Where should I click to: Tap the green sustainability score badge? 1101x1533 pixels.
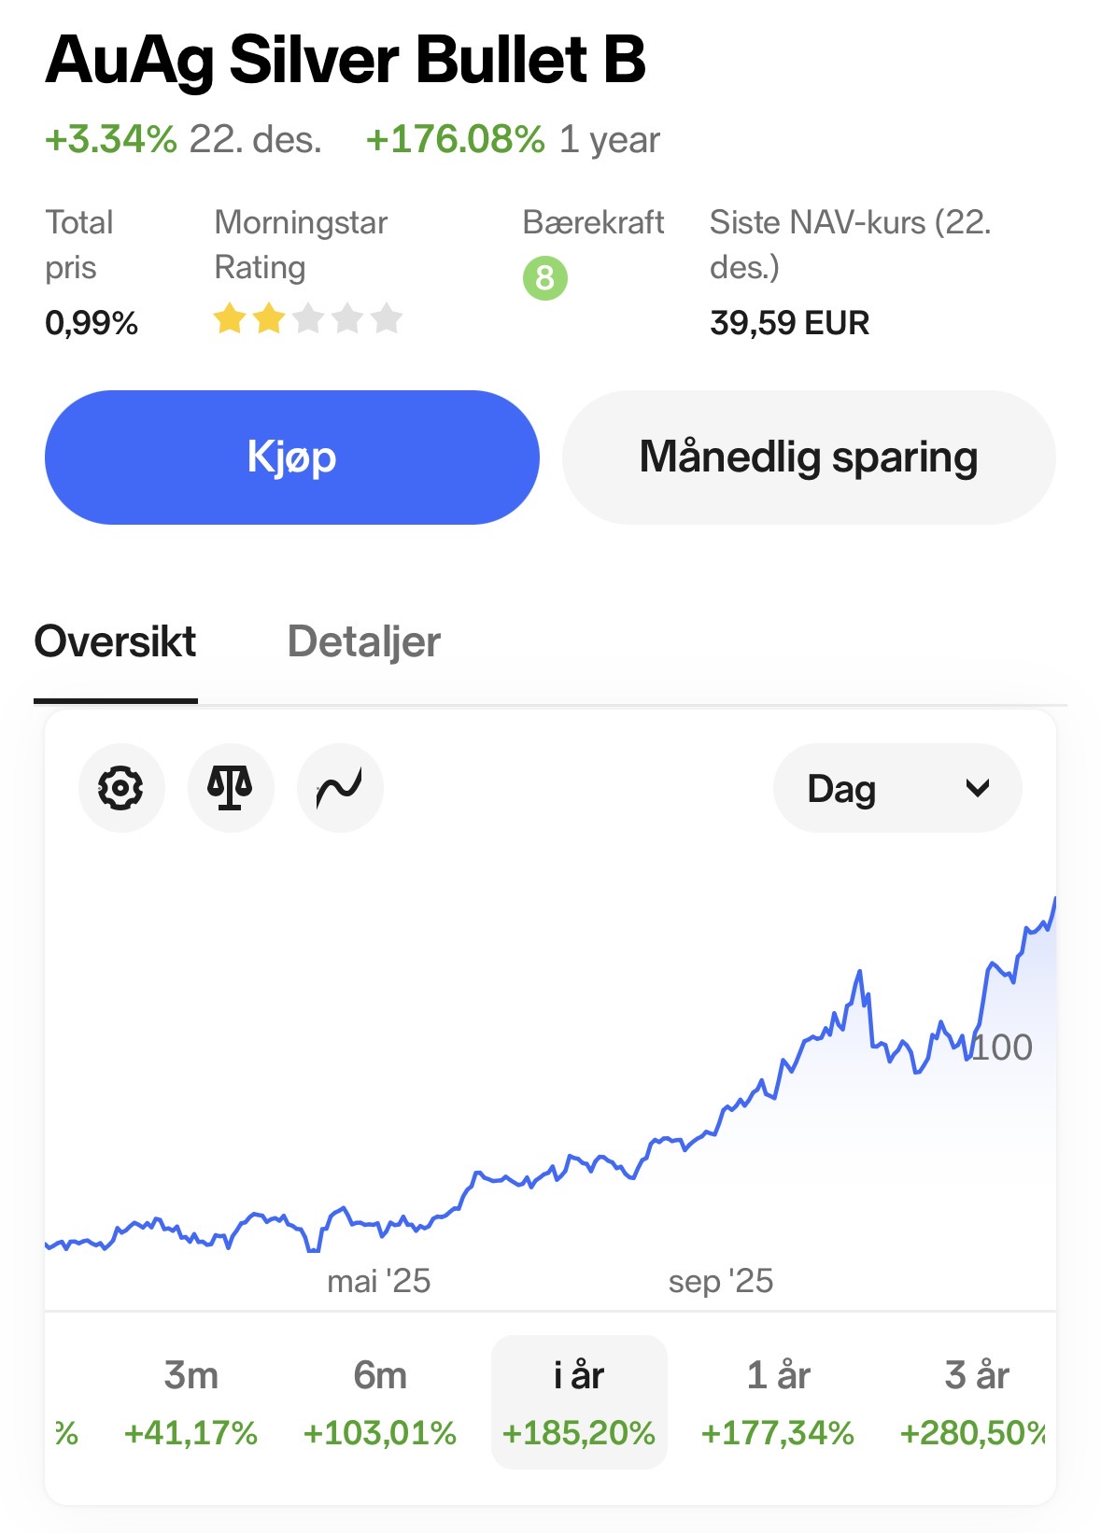point(545,278)
